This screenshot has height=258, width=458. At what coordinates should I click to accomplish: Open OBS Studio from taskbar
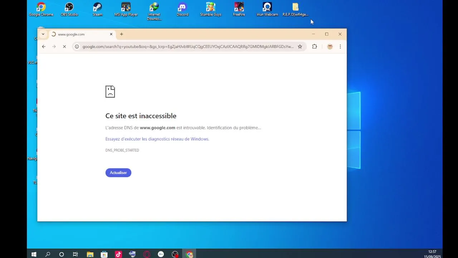coord(175,254)
